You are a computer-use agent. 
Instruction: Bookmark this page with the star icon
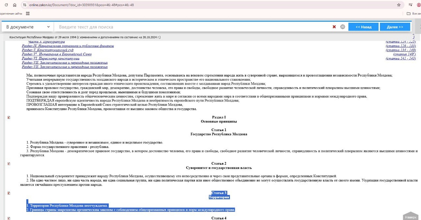[399, 5]
